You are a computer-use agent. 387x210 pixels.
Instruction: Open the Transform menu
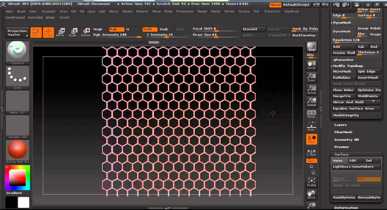coord(272,11)
